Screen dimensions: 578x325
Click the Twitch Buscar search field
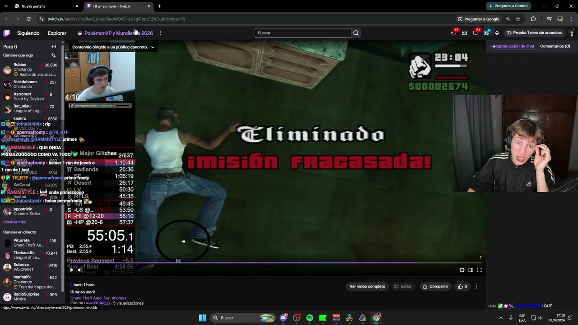pos(303,33)
